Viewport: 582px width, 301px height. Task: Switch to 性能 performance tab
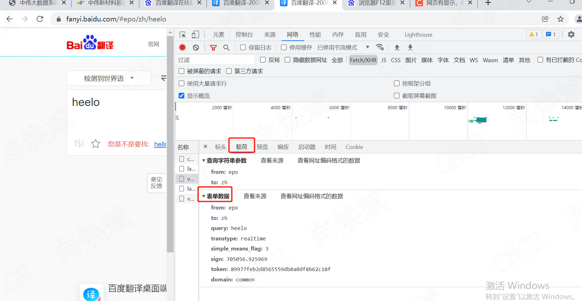[315, 35]
